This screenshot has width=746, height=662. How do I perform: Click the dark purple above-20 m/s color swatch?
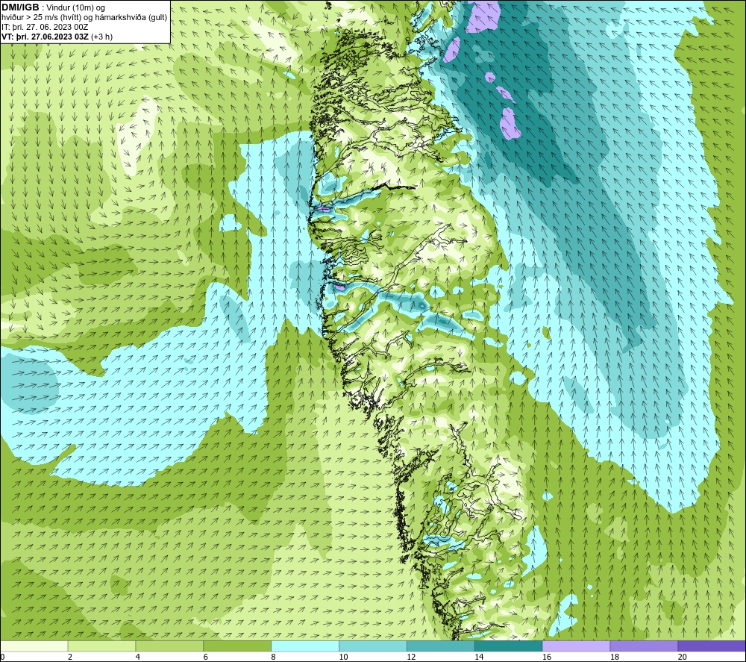[x=712, y=646]
